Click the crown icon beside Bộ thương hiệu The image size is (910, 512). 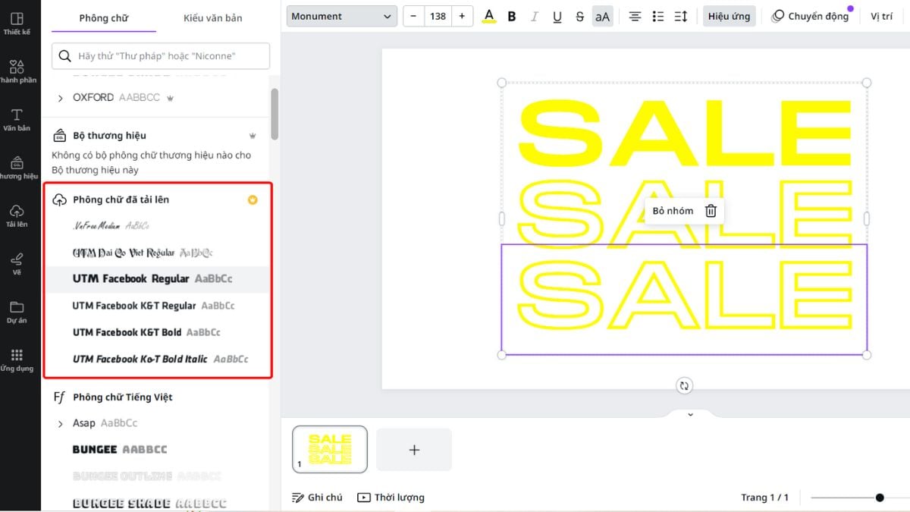point(253,136)
